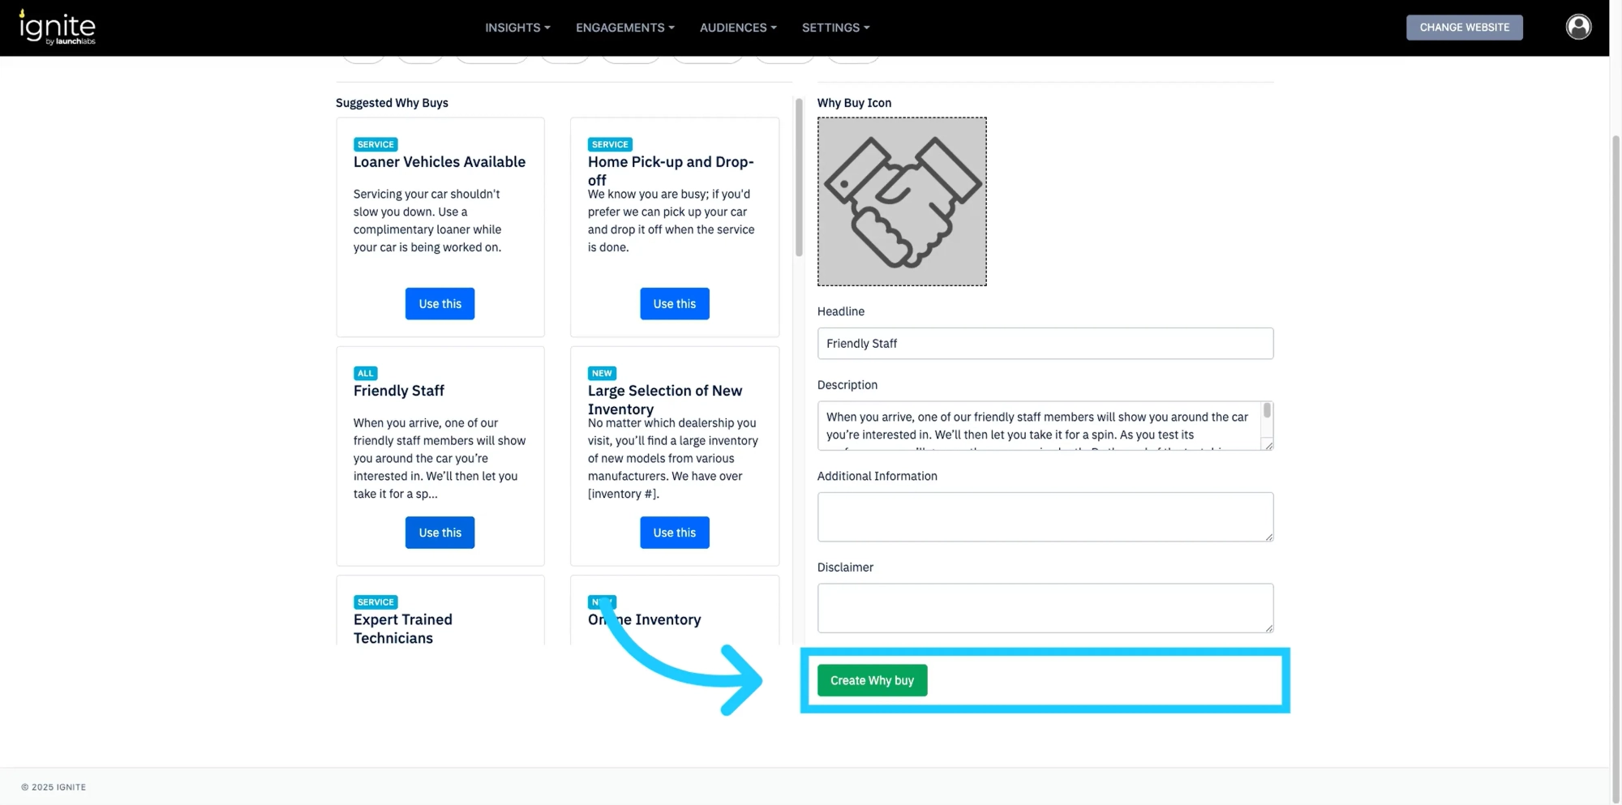Screen dimensions: 1622x805
Task: Click the ALL badge on Friendly Staff
Action: click(x=366, y=373)
